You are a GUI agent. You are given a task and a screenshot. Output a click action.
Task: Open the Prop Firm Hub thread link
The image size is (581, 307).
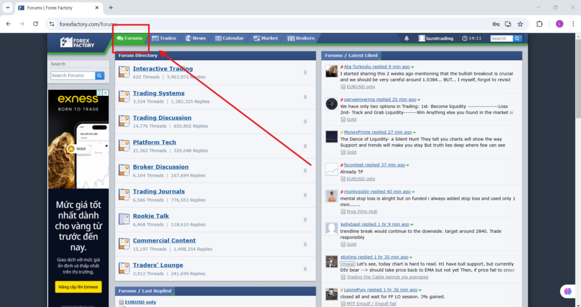click(x=361, y=212)
